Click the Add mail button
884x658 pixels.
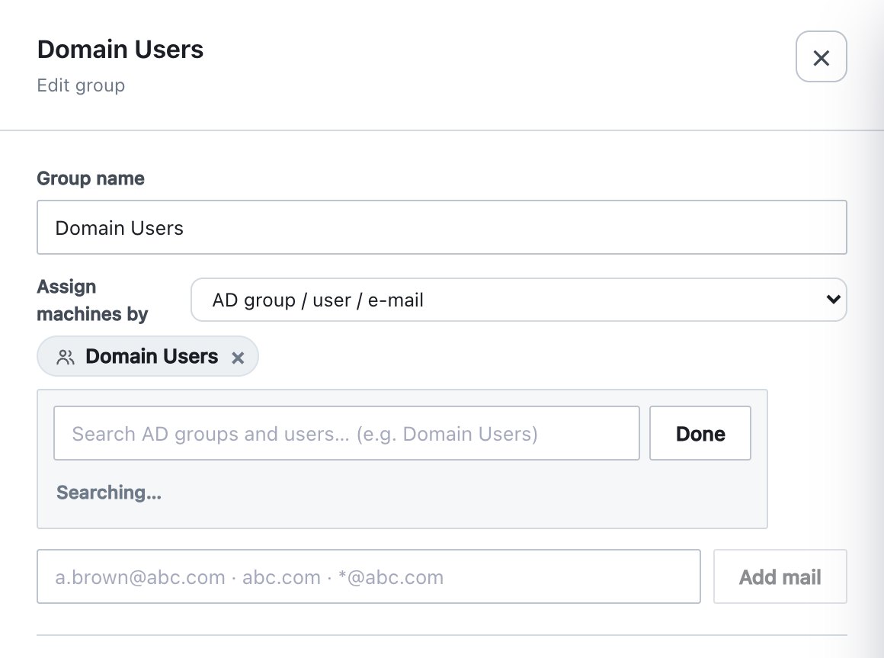[780, 576]
